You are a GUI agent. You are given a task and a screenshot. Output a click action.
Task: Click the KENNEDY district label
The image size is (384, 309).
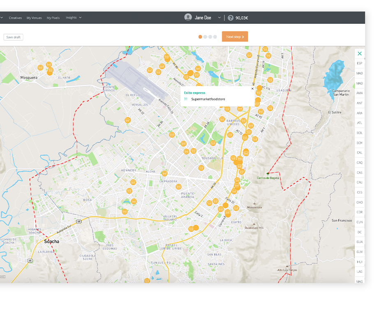pos(129,171)
